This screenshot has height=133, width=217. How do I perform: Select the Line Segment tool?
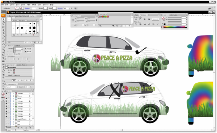pos(3,36)
